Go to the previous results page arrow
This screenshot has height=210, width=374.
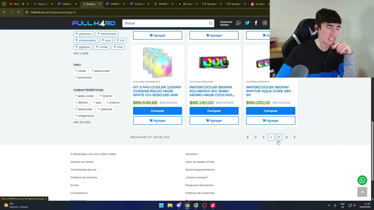click(x=247, y=137)
